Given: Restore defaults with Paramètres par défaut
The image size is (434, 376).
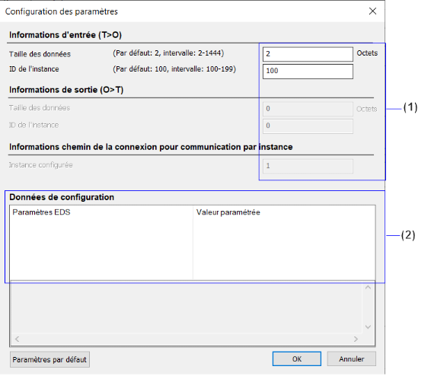Looking at the screenshot, I should point(49,359).
